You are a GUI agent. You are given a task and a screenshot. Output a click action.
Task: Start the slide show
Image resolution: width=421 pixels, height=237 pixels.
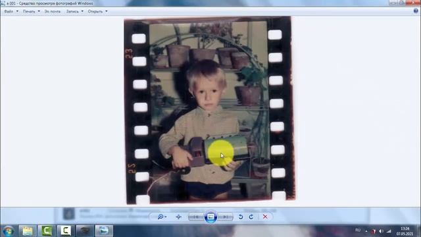coord(210,217)
